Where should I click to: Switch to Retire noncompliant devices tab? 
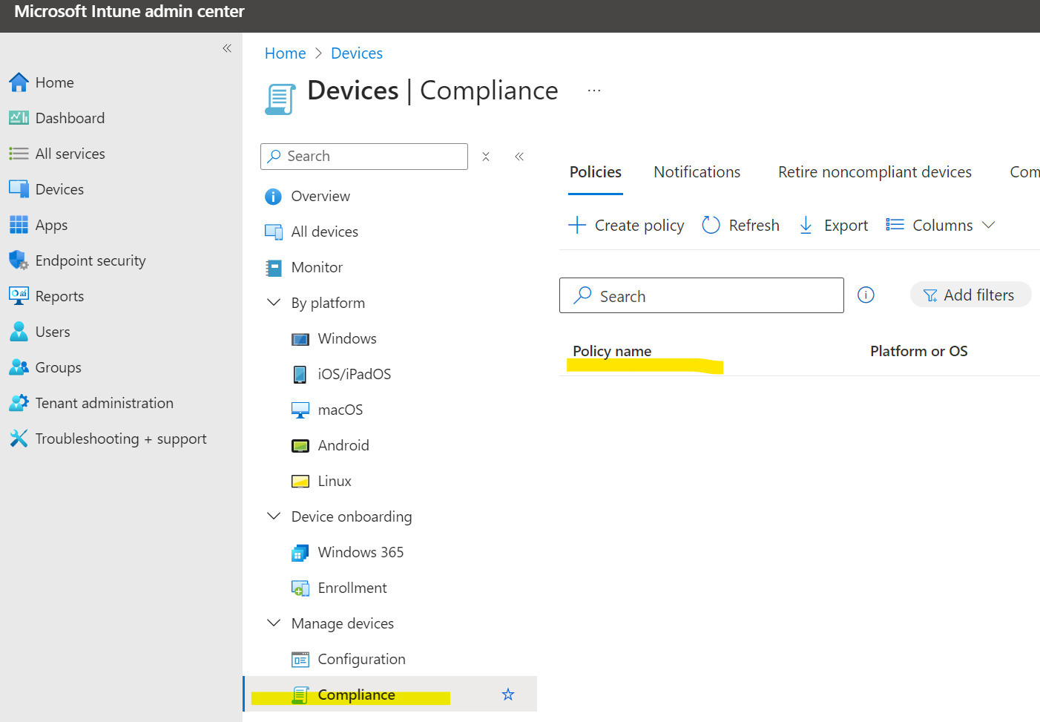tap(875, 172)
